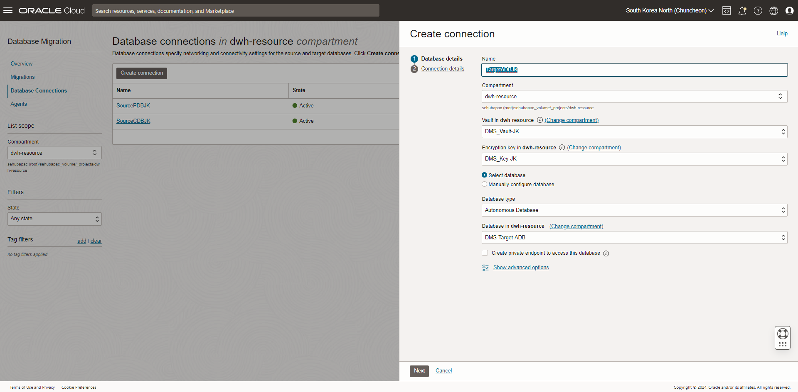Click the Name column header

pos(123,90)
